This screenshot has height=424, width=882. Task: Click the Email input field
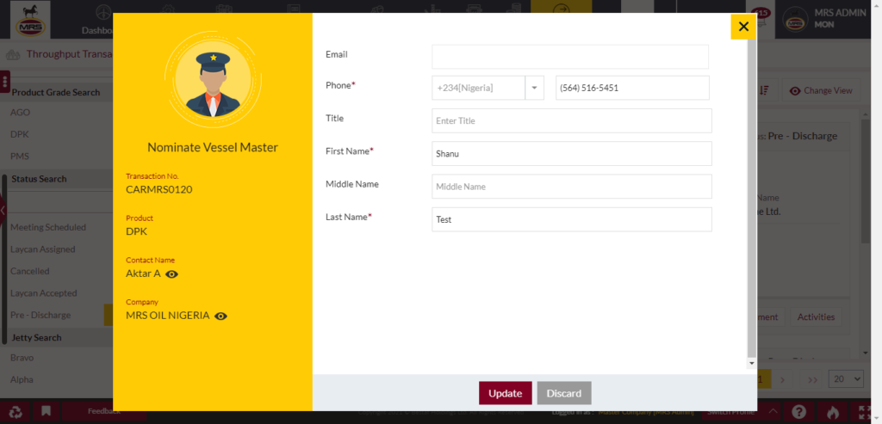click(x=570, y=57)
